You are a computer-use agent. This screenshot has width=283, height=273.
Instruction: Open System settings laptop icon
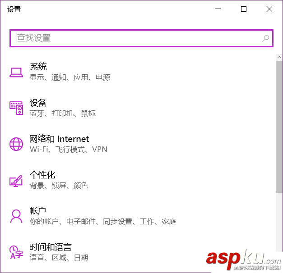tap(16, 73)
